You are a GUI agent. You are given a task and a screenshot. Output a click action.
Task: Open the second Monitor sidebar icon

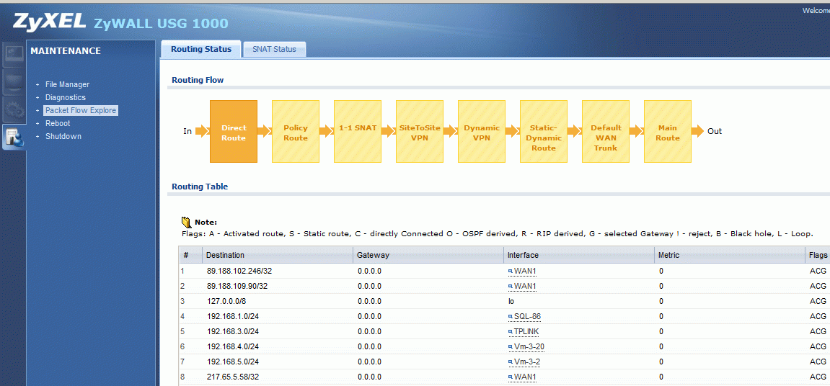(13, 82)
